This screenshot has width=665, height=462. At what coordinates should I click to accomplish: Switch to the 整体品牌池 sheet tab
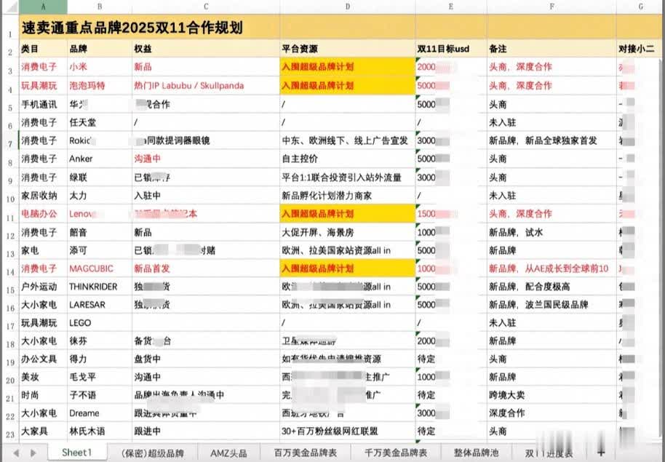pos(476,453)
